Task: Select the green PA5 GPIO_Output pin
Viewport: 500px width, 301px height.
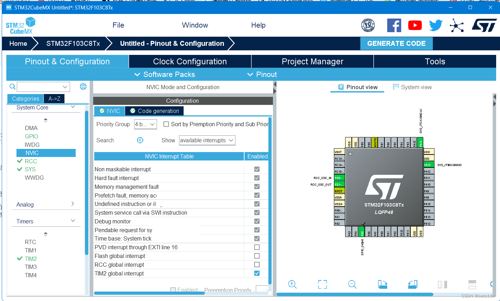Action: (x=362, y=231)
